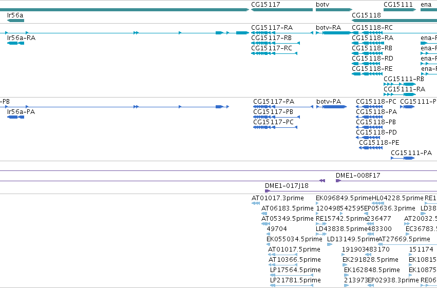Click the blue Ir56a-PA coding glyph

[15, 117]
